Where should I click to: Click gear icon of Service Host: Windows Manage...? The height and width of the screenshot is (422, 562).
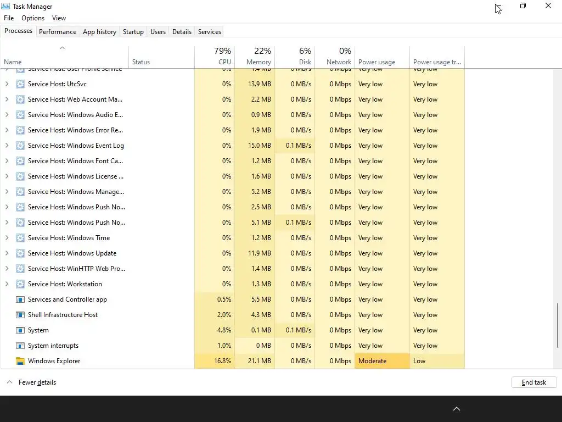[x=20, y=192]
